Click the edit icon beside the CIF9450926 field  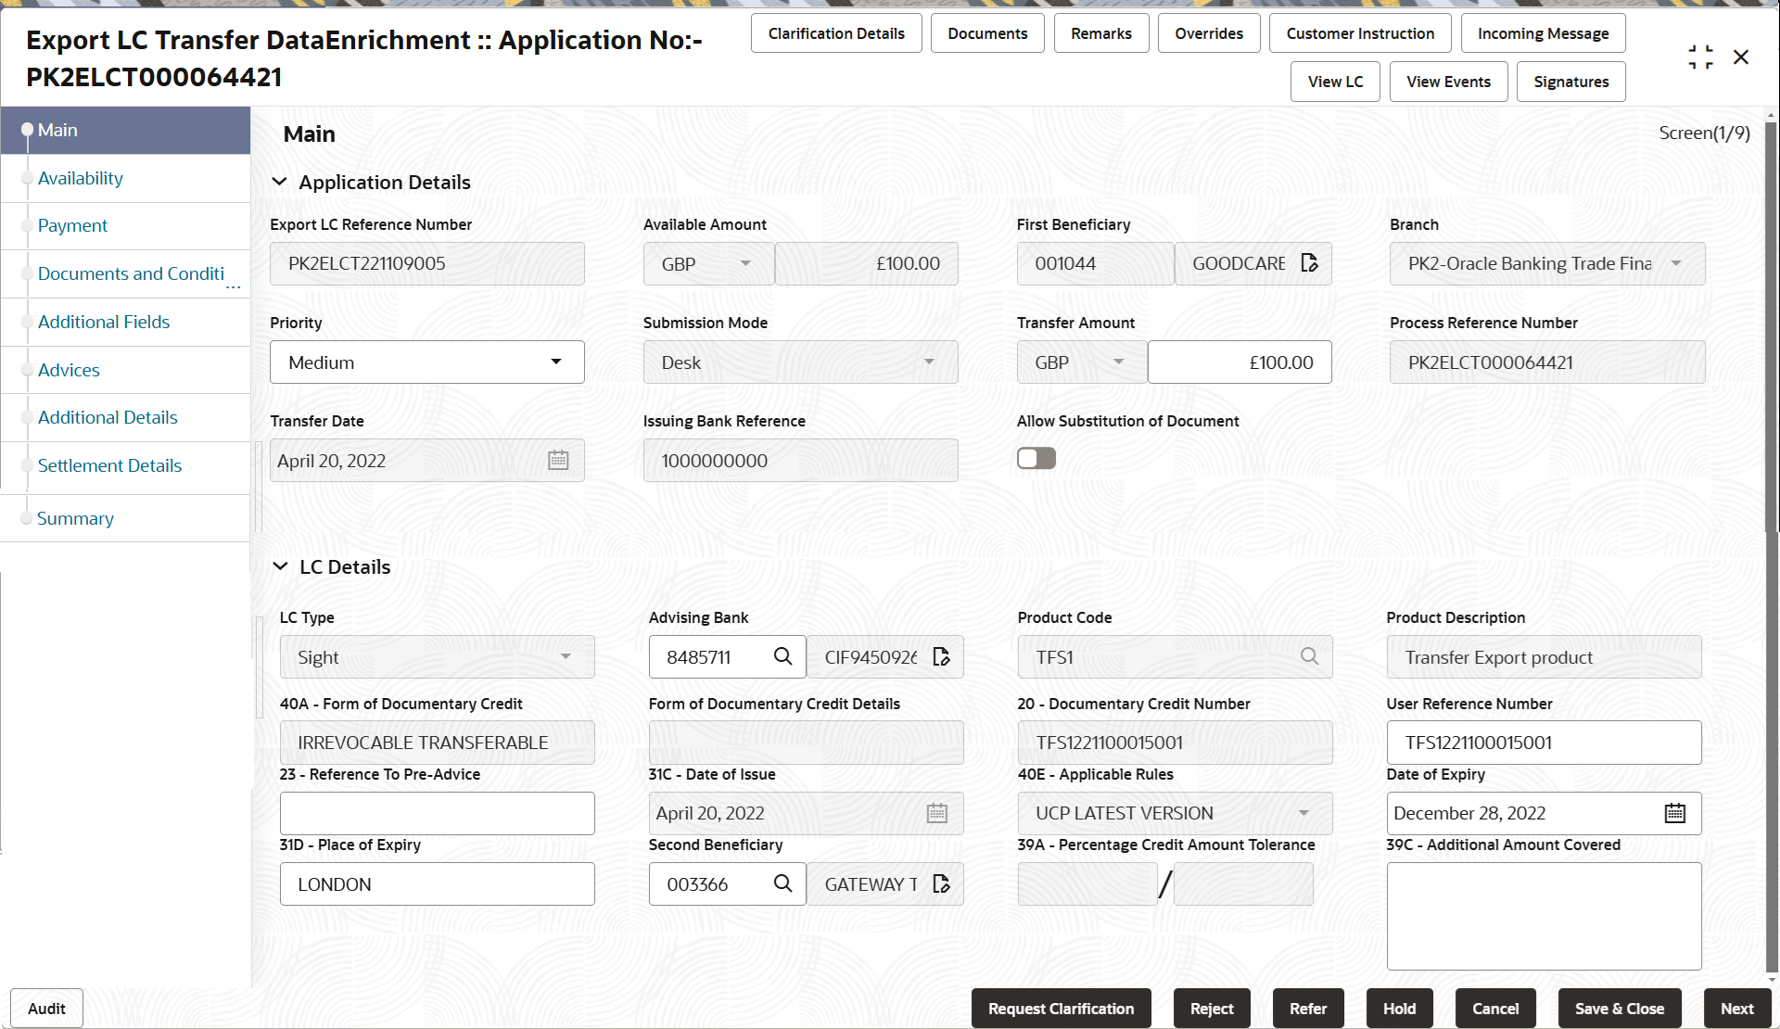[941, 656]
